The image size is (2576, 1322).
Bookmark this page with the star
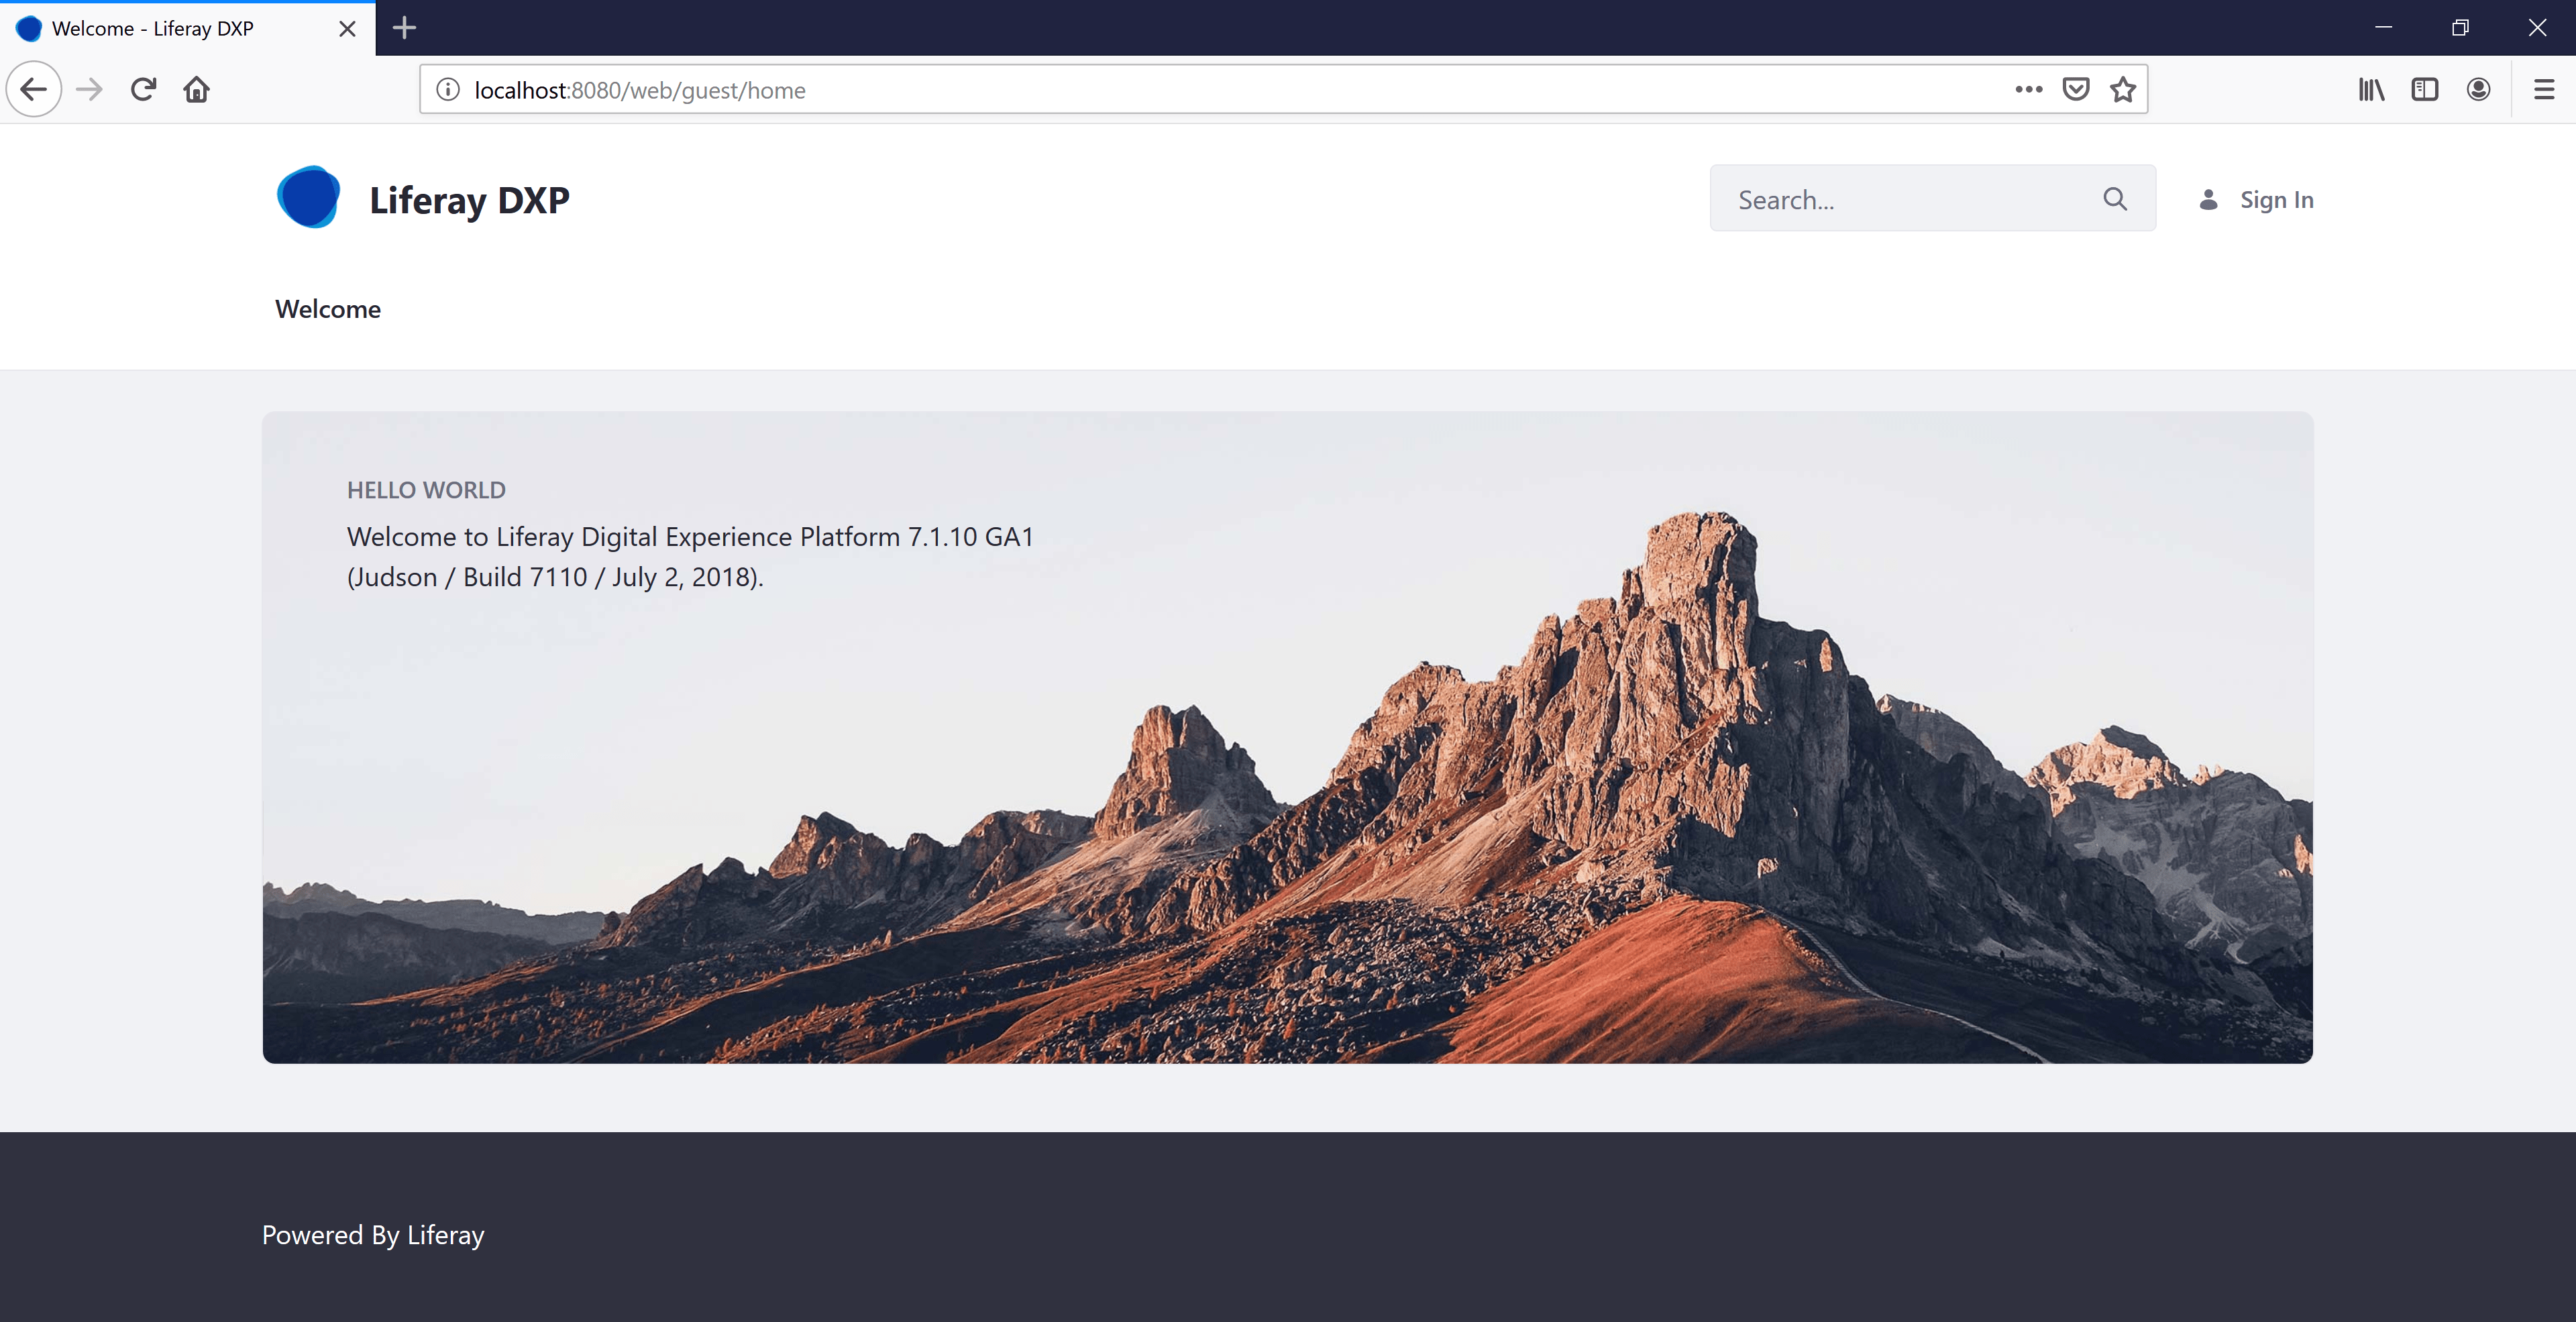point(2123,90)
